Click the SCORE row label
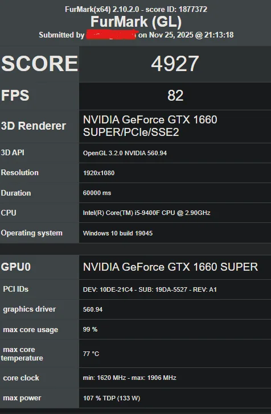Screen dimensions: 271x414 tap(39, 64)
